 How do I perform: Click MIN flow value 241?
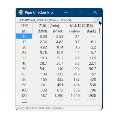pos(44,85)
